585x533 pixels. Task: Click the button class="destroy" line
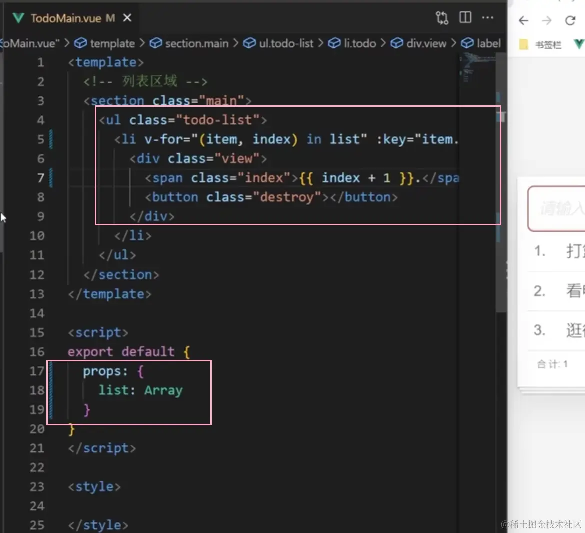pyautogui.click(x=271, y=197)
